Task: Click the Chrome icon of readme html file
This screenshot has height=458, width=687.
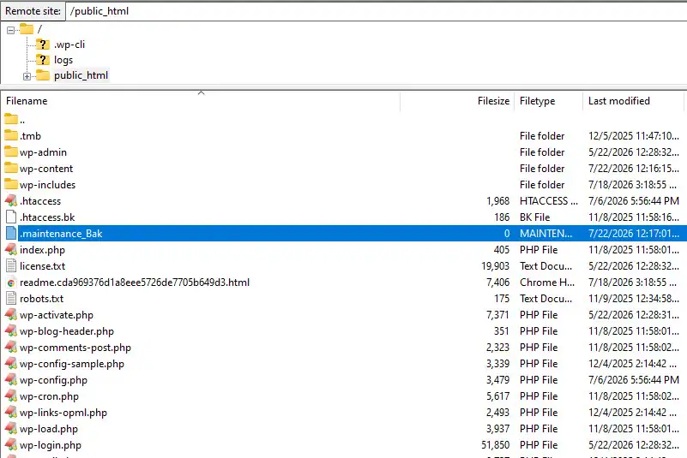Action: 11,283
